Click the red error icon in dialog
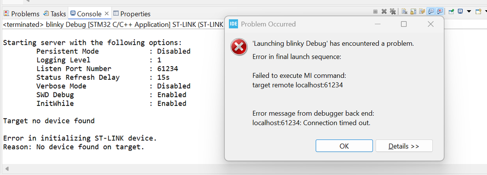Image resolution: width=487 pixels, height=175 pixels. pos(238,47)
